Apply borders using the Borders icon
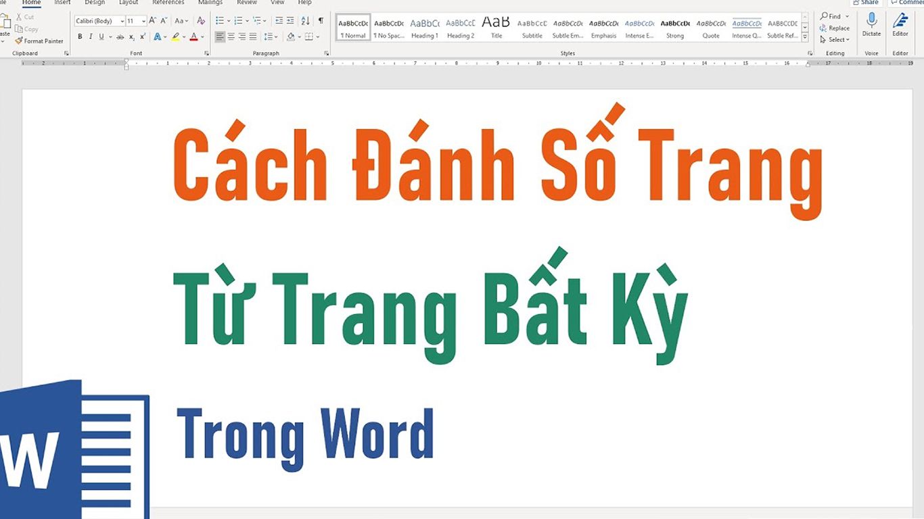 [309, 36]
